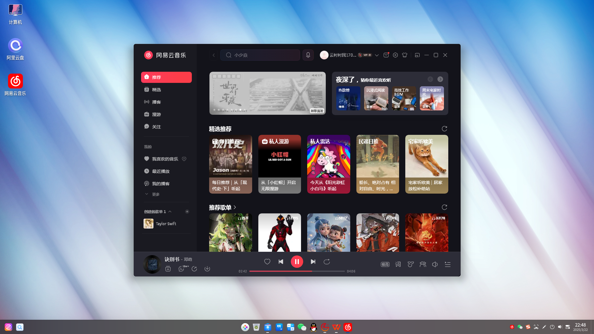594x334 pixels.
Task: Like the current song heart
Action: point(267,262)
